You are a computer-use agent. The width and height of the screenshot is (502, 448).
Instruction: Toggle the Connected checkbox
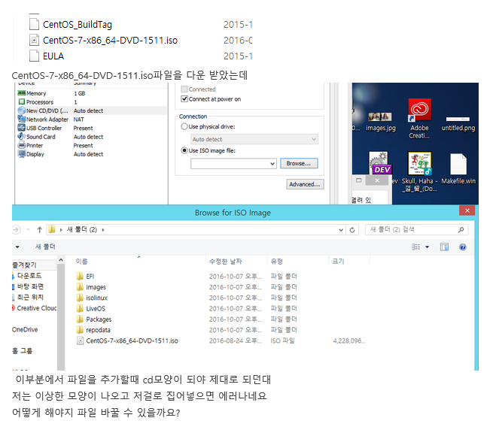pyautogui.click(x=184, y=89)
